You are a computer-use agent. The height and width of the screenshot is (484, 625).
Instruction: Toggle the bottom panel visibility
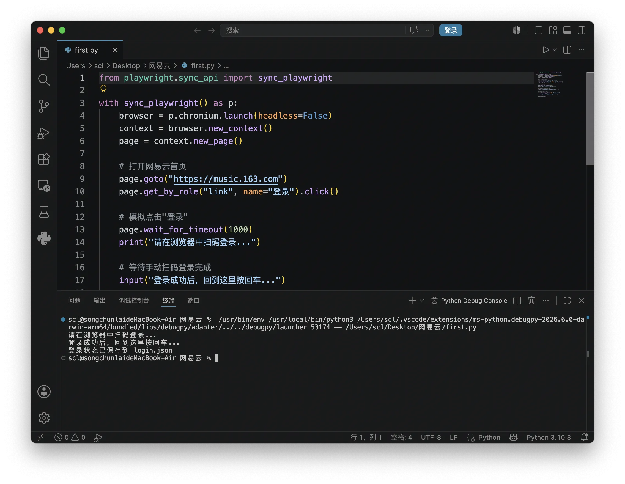pos(567,30)
